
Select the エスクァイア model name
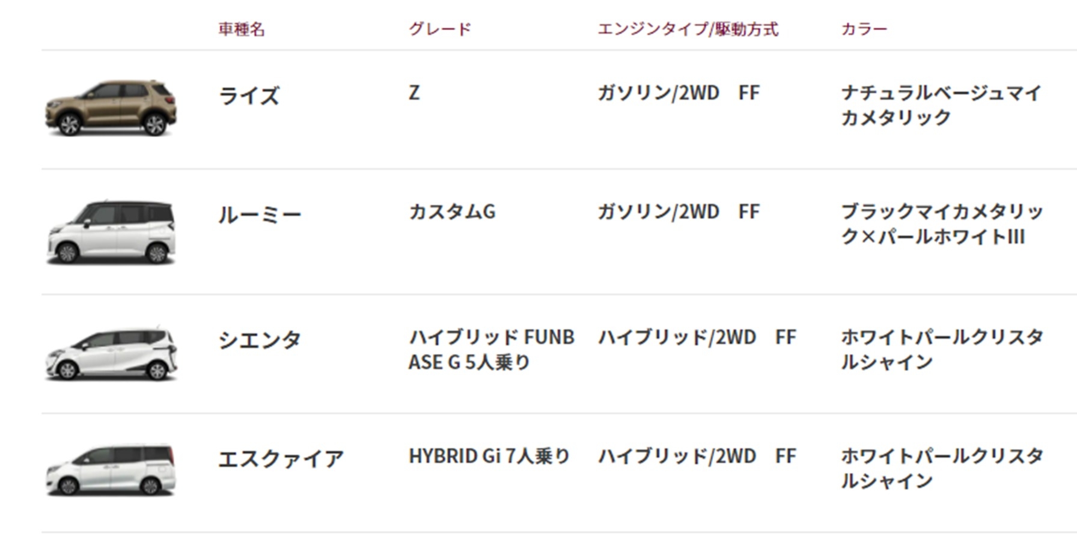pos(281,458)
